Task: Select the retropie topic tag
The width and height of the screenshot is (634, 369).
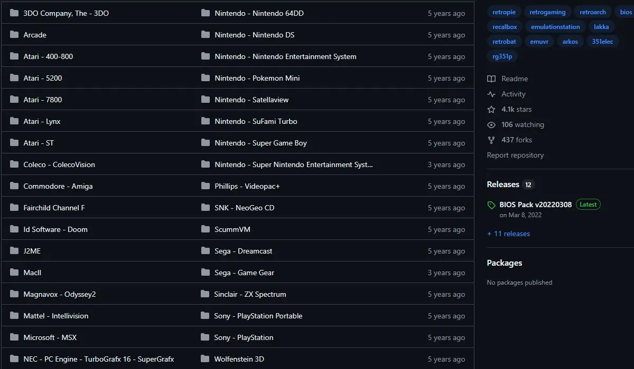Action: coord(504,12)
